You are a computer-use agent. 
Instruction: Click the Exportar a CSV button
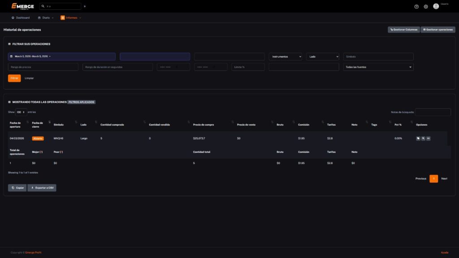pyautogui.click(x=42, y=188)
